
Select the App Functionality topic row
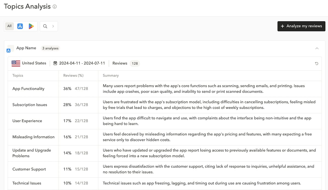pyautogui.click(x=28, y=89)
